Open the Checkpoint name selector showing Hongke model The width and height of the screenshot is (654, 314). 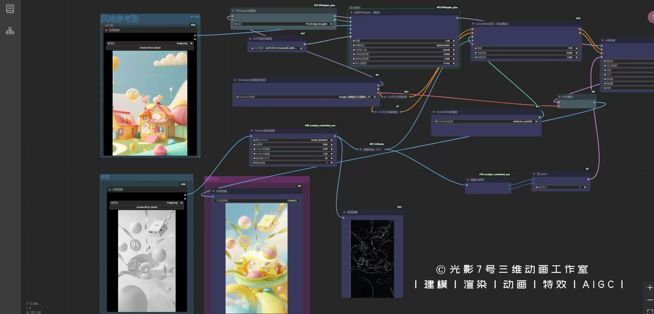(306, 97)
